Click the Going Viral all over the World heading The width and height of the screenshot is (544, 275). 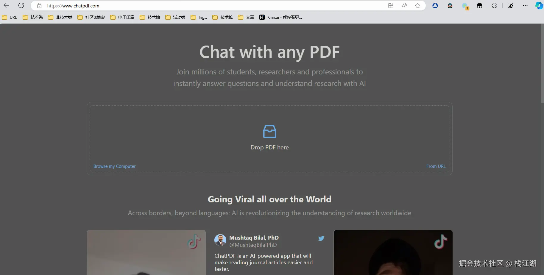pyautogui.click(x=269, y=199)
